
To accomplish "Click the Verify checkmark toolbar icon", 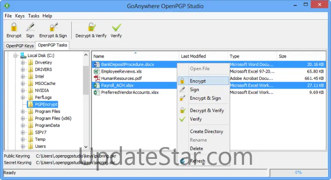I will pos(116,27).
